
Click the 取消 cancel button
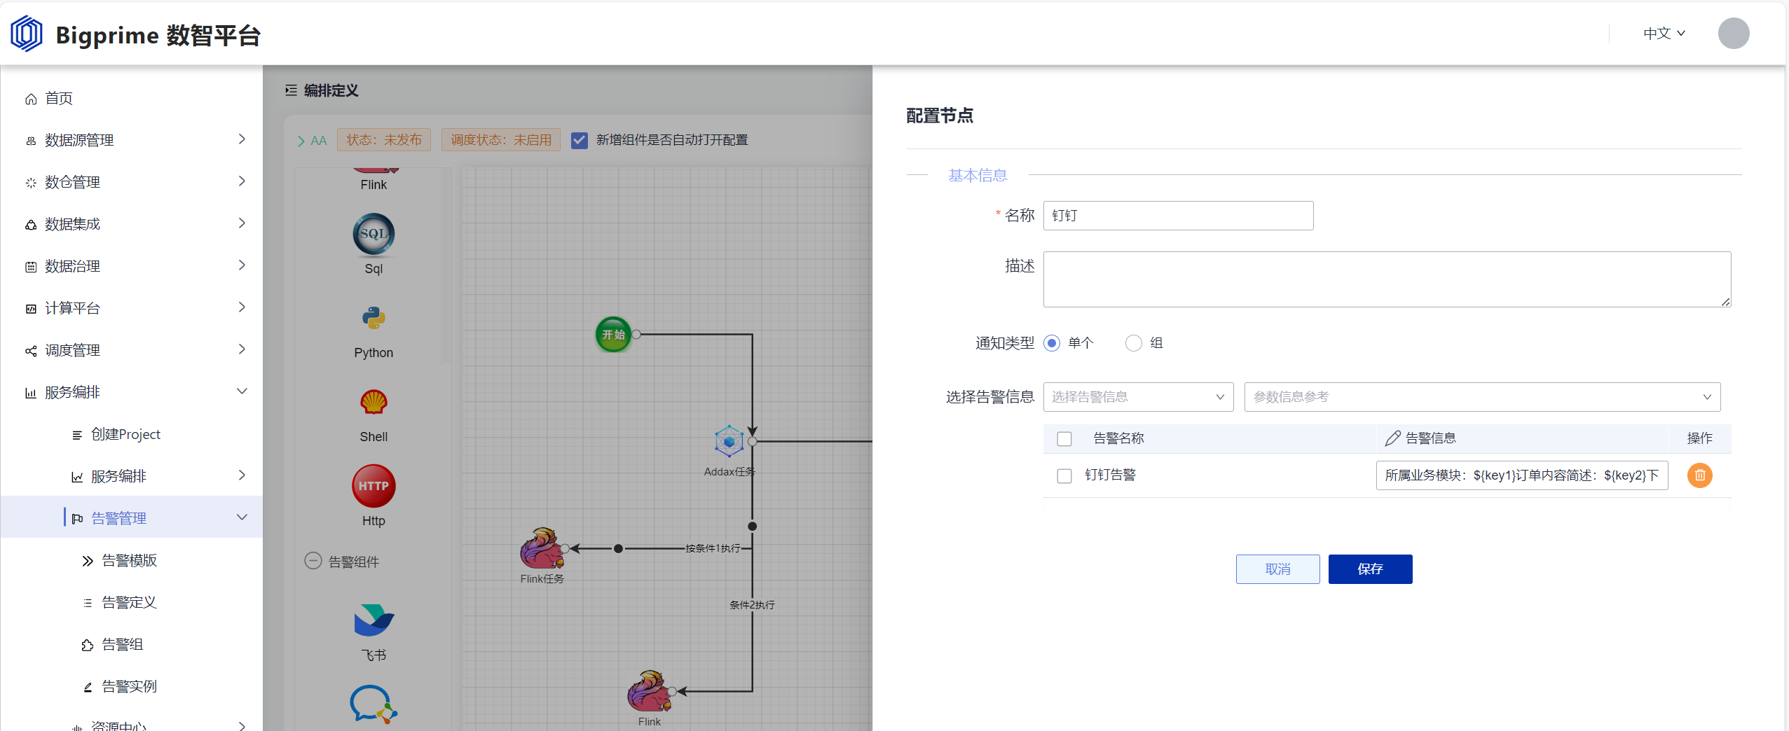click(x=1277, y=569)
